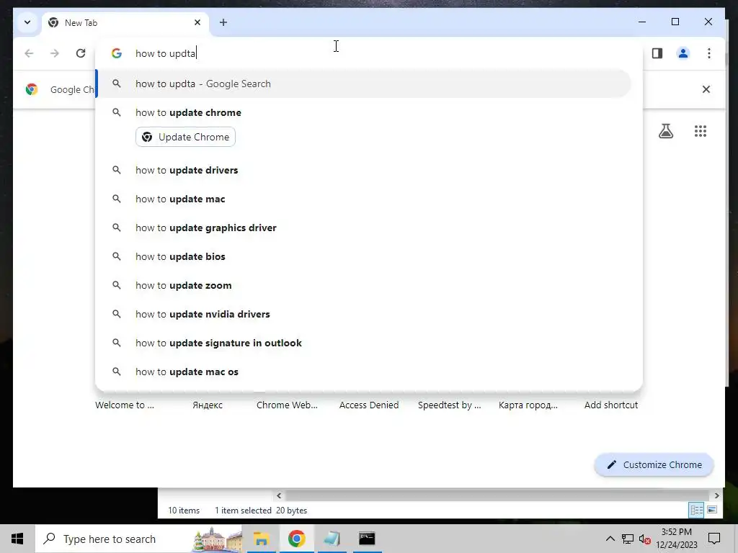The width and height of the screenshot is (738, 553).
Task: Switch File Explorer to details view icon
Action: [x=696, y=510]
